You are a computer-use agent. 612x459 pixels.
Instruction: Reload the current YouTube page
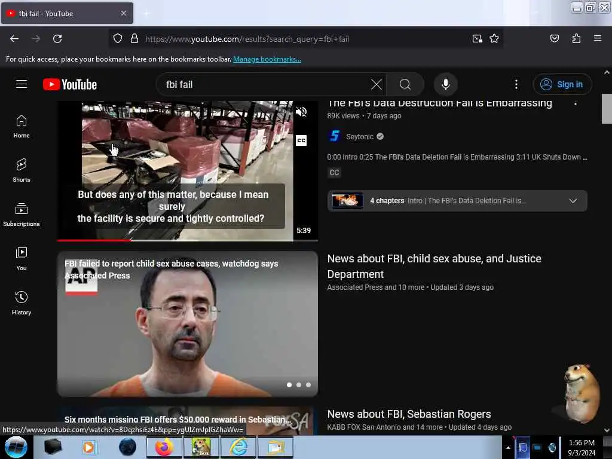coord(57,39)
